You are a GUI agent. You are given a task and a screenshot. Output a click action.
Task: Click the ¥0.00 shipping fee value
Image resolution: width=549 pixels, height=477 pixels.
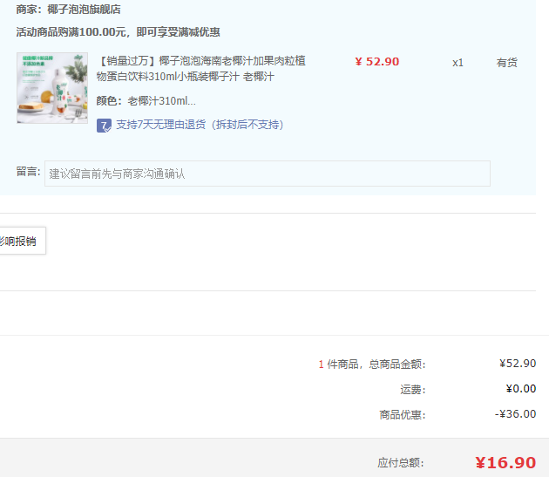pyautogui.click(x=520, y=389)
